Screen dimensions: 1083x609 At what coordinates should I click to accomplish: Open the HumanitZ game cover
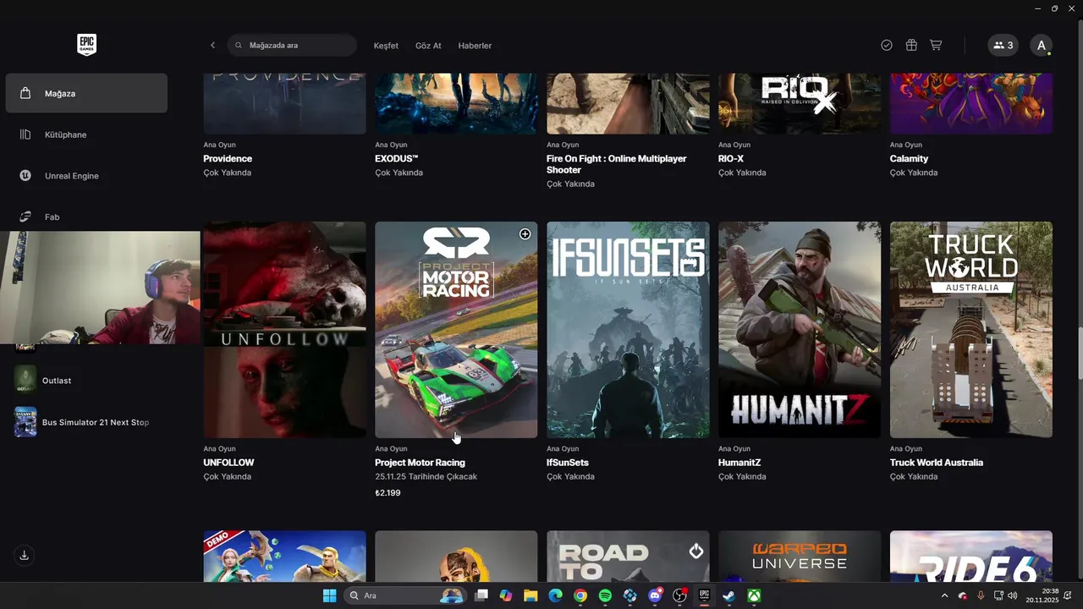click(x=800, y=330)
